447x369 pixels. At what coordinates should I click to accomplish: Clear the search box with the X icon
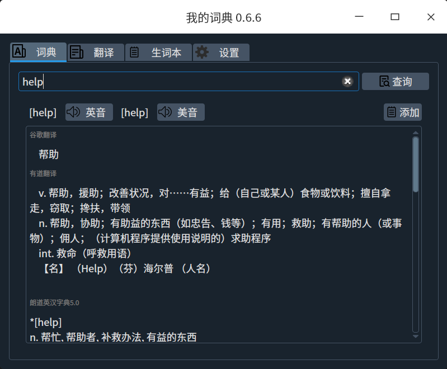tap(347, 82)
